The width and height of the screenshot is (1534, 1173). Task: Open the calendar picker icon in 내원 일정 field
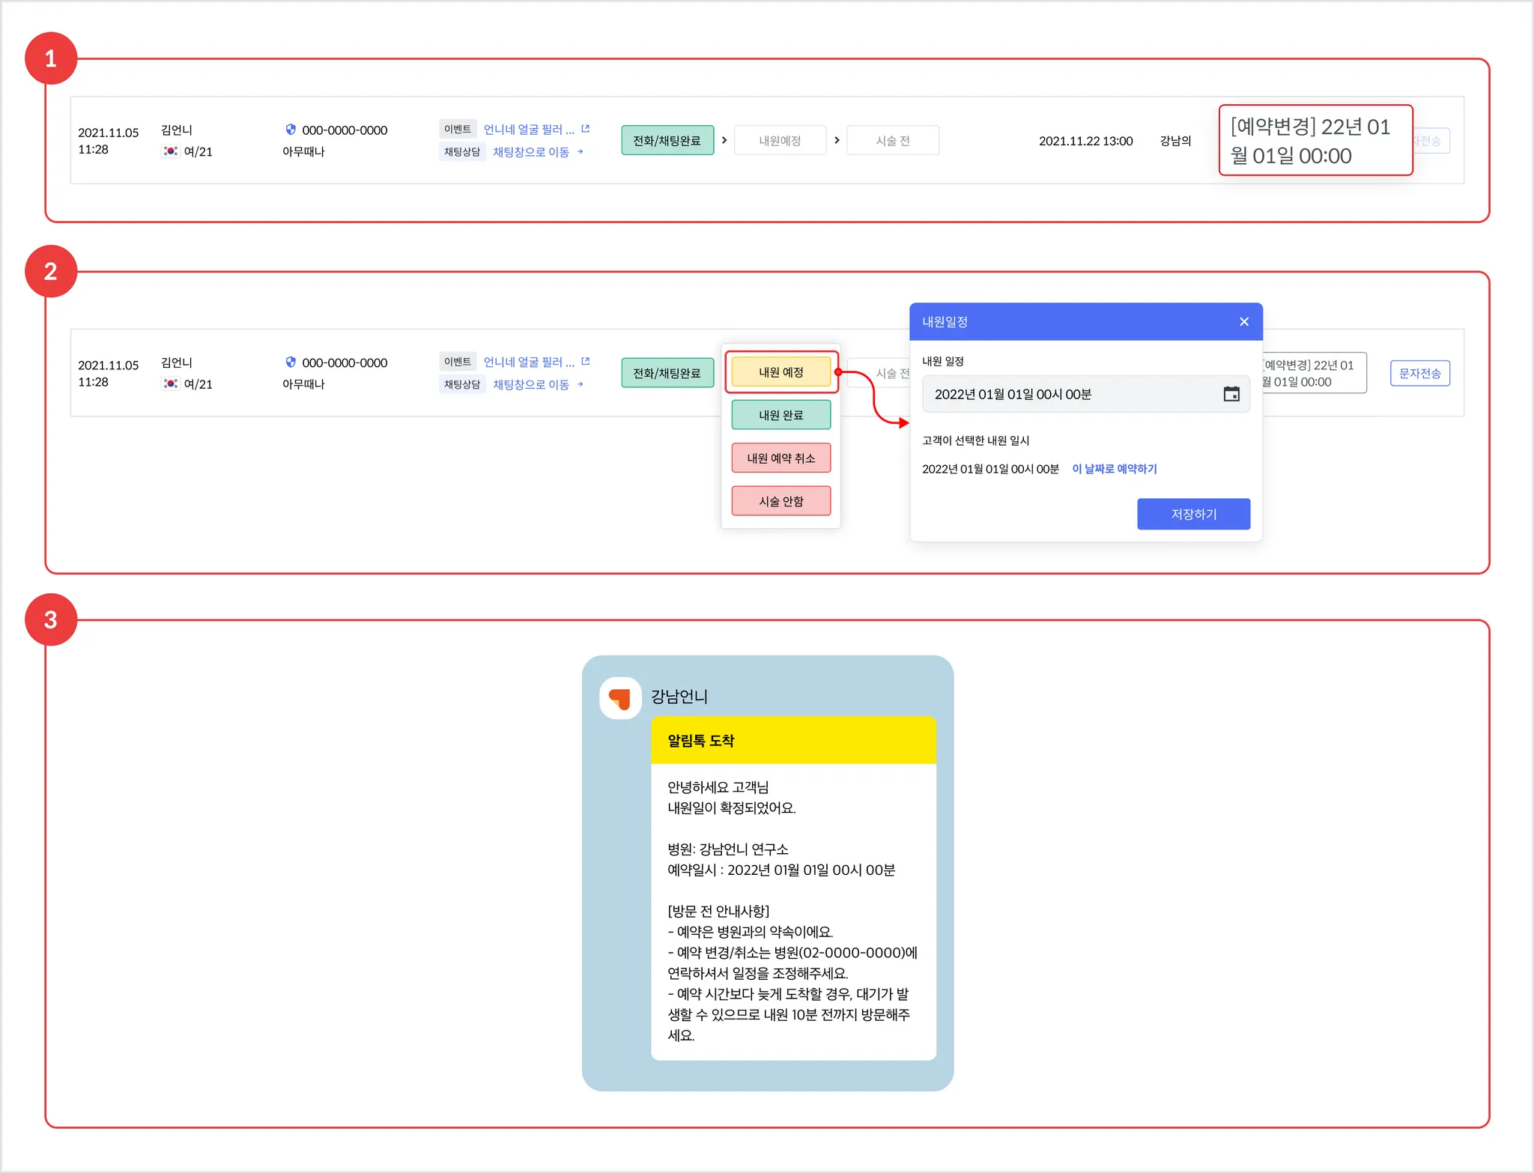click(x=1231, y=394)
